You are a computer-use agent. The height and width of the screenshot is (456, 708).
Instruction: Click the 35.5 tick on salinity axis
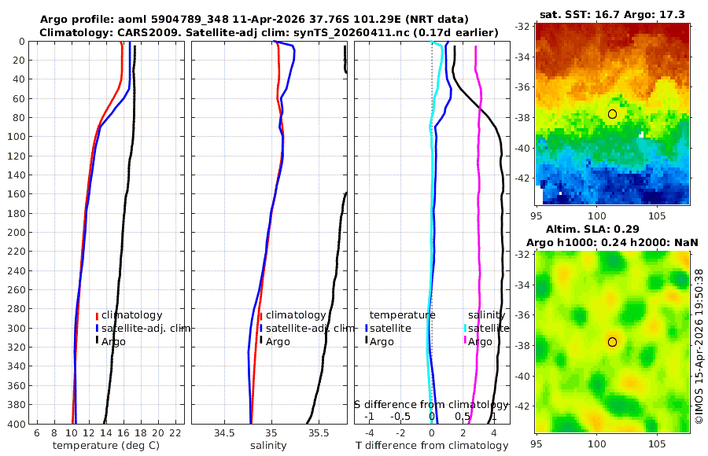[319, 433]
